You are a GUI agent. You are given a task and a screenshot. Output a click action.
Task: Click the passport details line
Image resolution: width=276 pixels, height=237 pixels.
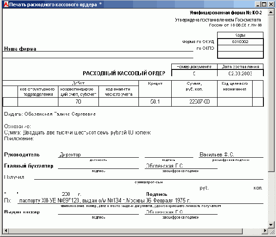coord(103,201)
